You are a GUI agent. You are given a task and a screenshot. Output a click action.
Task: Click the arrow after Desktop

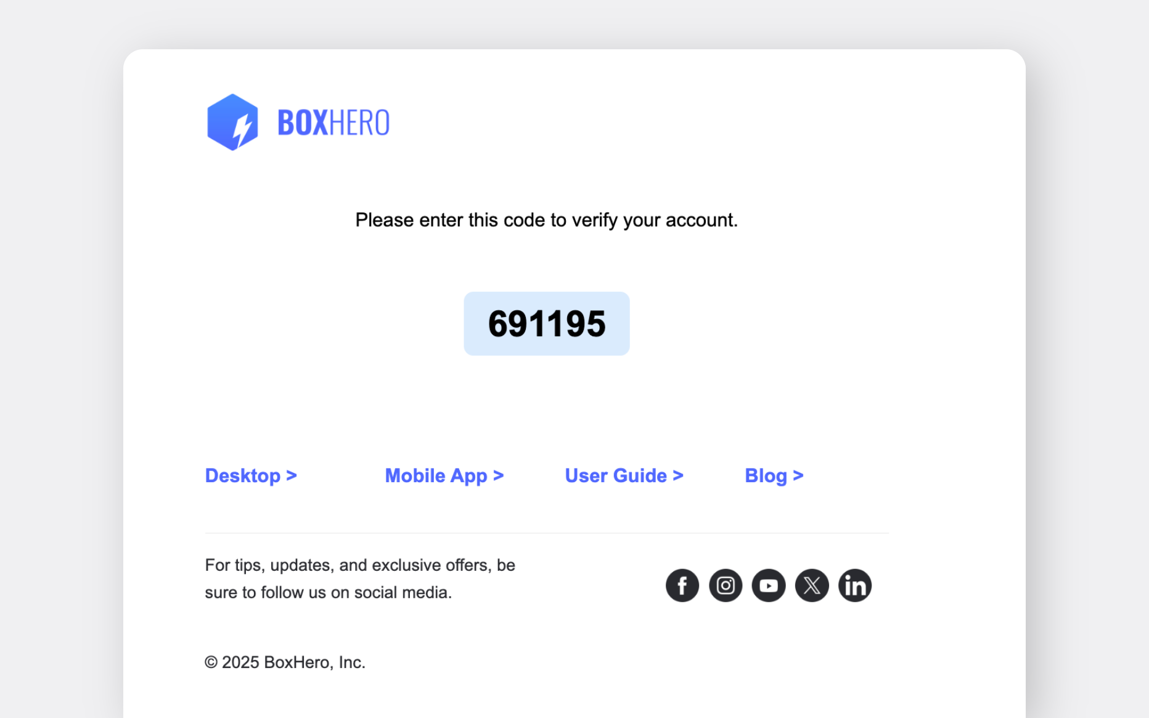292,475
